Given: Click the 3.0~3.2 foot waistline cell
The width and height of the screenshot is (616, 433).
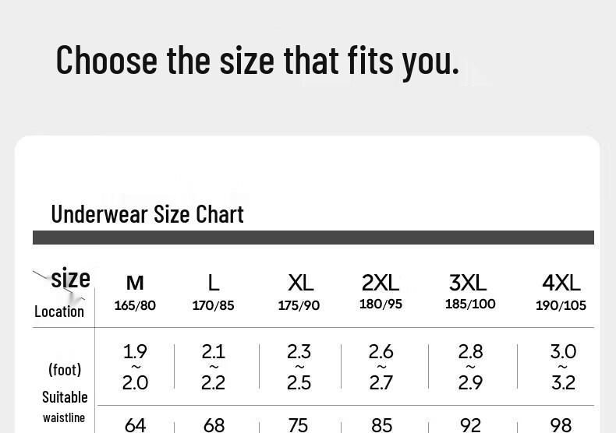Looking at the screenshot, I should click(563, 367).
